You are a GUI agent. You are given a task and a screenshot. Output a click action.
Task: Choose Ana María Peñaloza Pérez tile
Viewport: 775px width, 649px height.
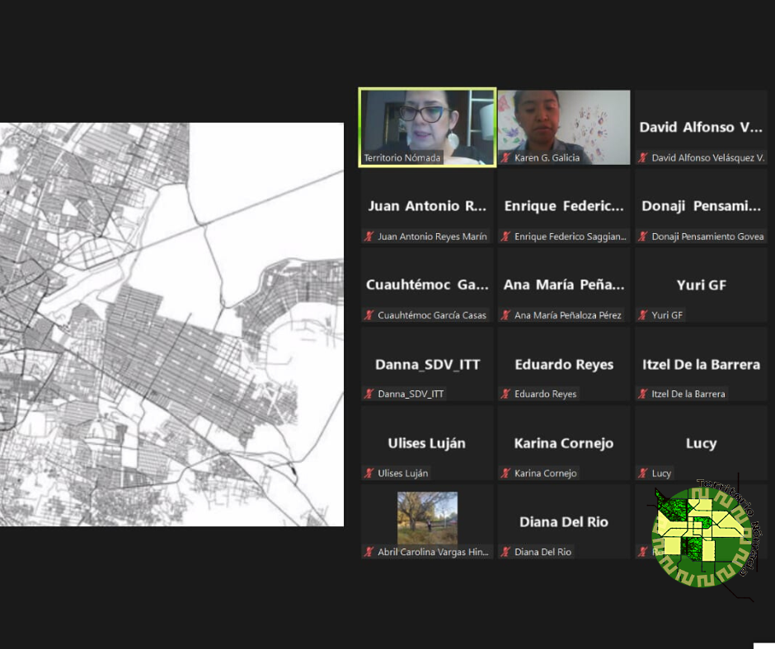pos(564,285)
